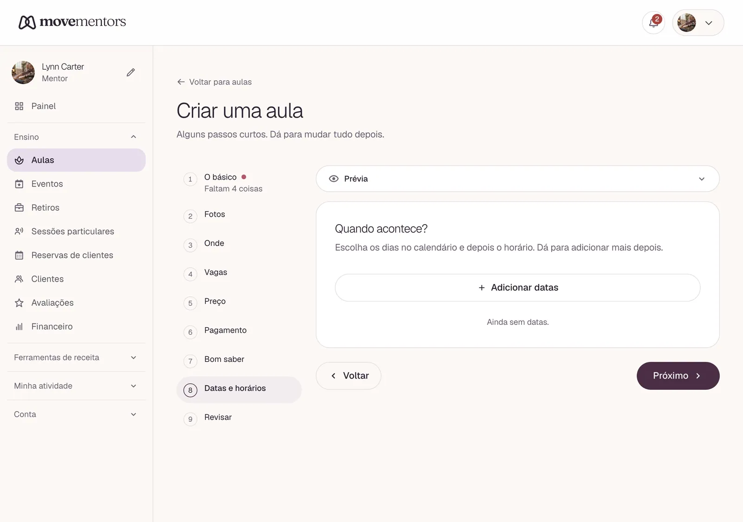This screenshot has width=743, height=522.
Task: Click the Eventos calendar-star icon
Action: pyautogui.click(x=19, y=184)
